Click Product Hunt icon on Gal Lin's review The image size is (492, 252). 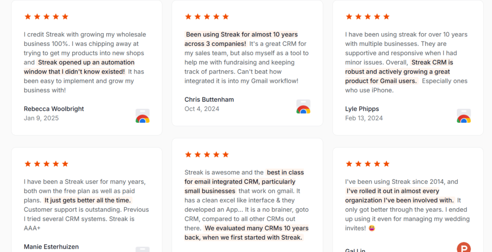click(x=464, y=247)
